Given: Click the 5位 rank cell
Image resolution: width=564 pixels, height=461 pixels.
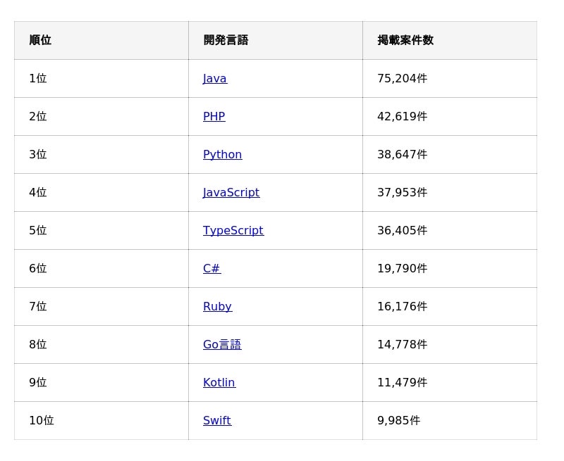Looking at the screenshot, I should coord(38,231).
